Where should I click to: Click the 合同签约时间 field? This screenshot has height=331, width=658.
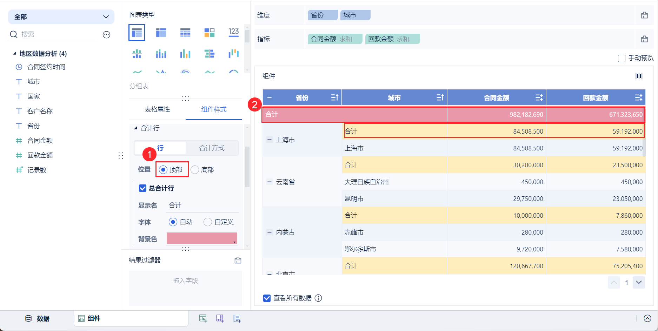coord(46,67)
